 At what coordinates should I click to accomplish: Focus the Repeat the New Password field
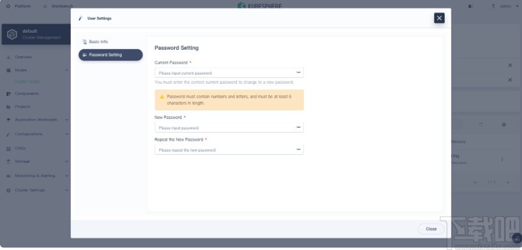point(224,149)
